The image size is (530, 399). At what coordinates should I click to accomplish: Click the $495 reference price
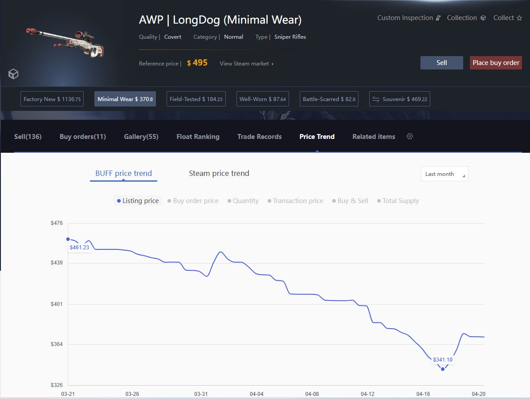[197, 63]
